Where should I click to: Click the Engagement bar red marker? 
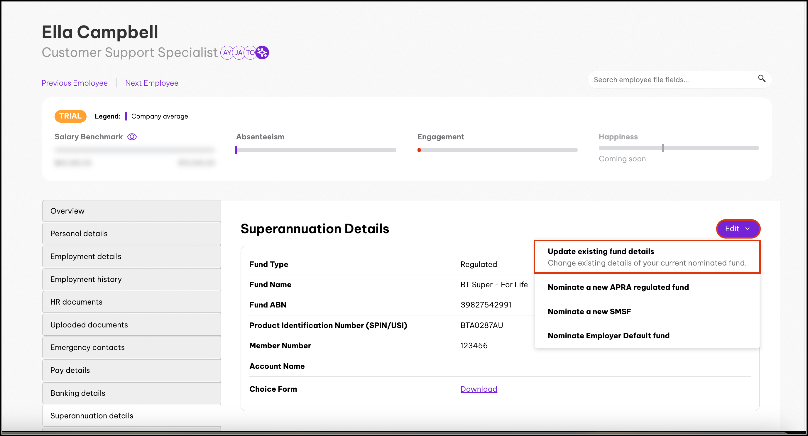click(x=419, y=150)
